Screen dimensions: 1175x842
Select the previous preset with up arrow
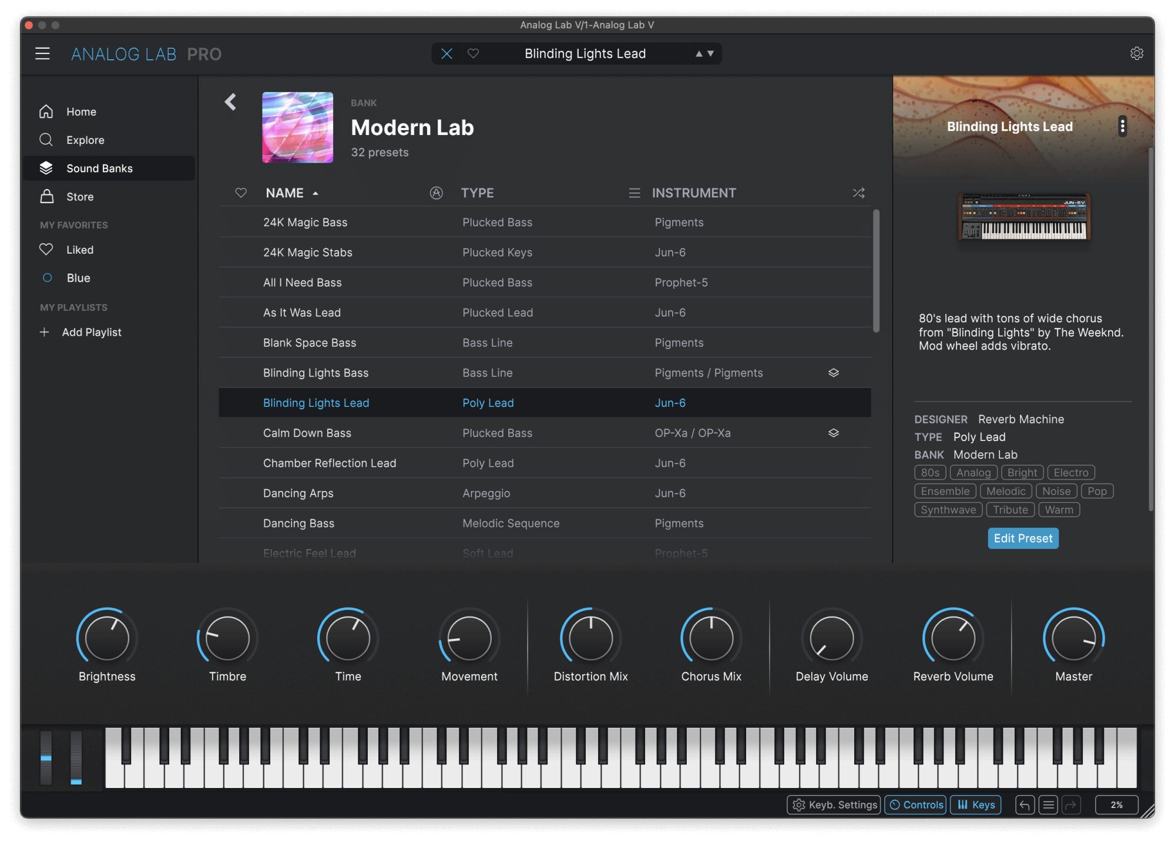point(699,54)
